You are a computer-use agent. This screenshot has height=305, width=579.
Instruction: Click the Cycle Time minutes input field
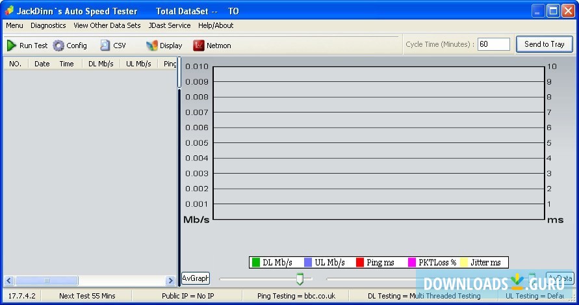[494, 44]
